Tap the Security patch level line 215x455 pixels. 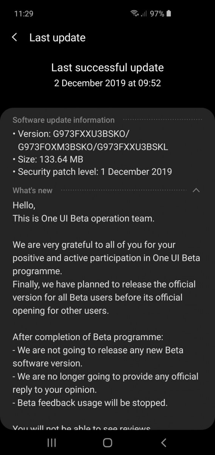point(92,172)
